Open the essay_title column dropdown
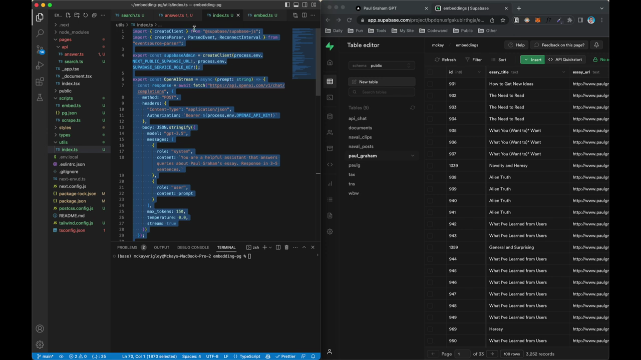 pyautogui.click(x=563, y=72)
